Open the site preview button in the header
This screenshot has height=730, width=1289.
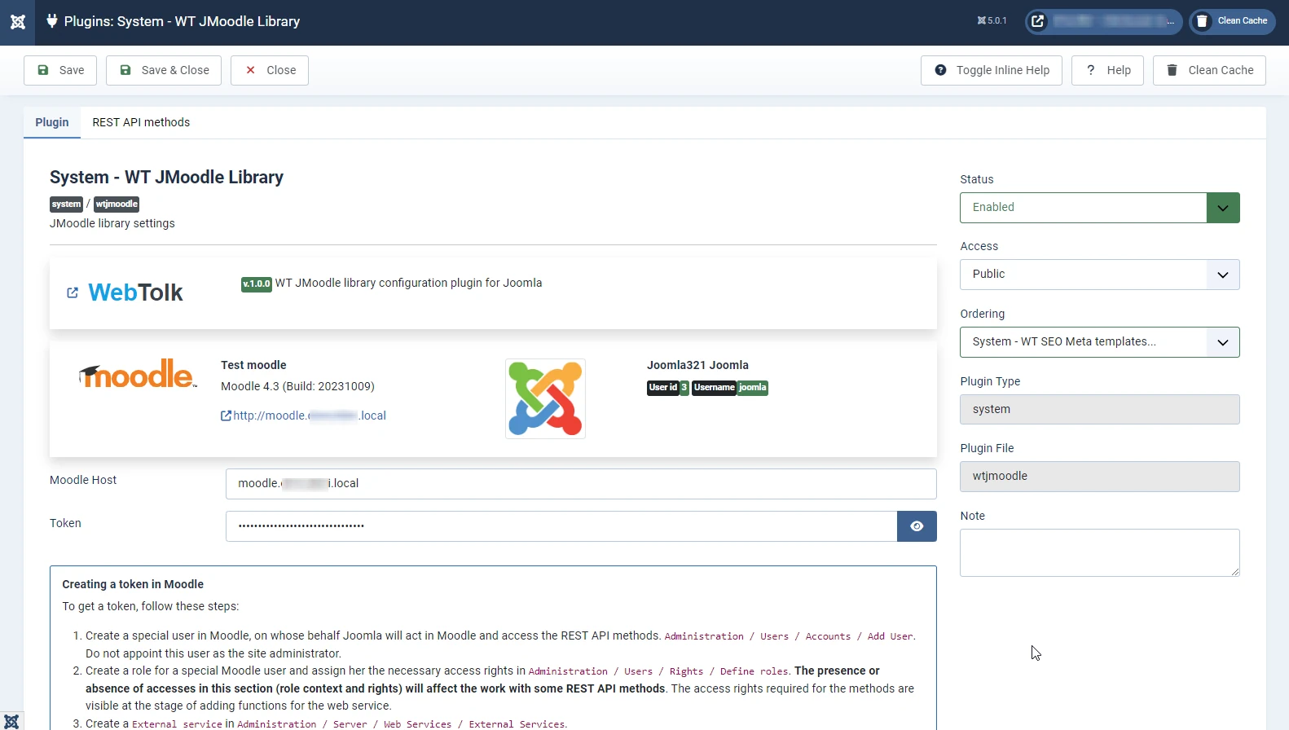tap(1104, 21)
